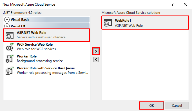This screenshot has height=111, width=192.
Task: Select the ASP.NET Web Role title
Action: point(32,33)
